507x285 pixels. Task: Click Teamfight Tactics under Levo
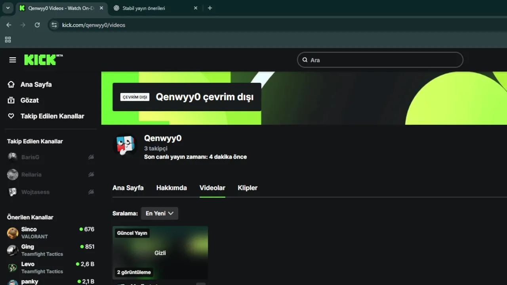(42, 272)
